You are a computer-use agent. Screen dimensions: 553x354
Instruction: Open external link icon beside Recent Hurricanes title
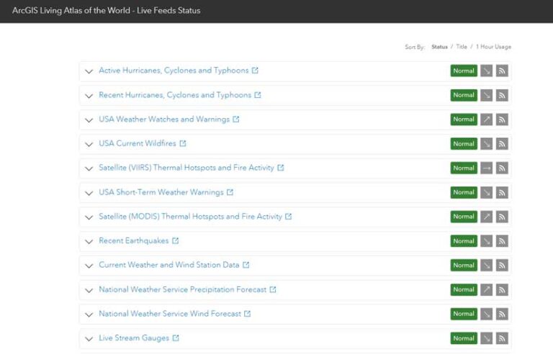click(x=258, y=95)
